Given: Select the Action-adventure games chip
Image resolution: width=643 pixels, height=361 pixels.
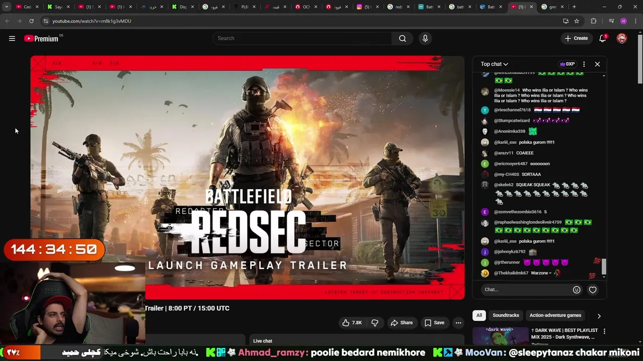Looking at the screenshot, I should tap(555, 315).
